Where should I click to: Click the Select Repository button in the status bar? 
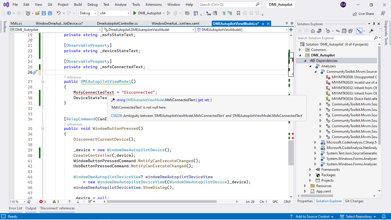point(358,216)
